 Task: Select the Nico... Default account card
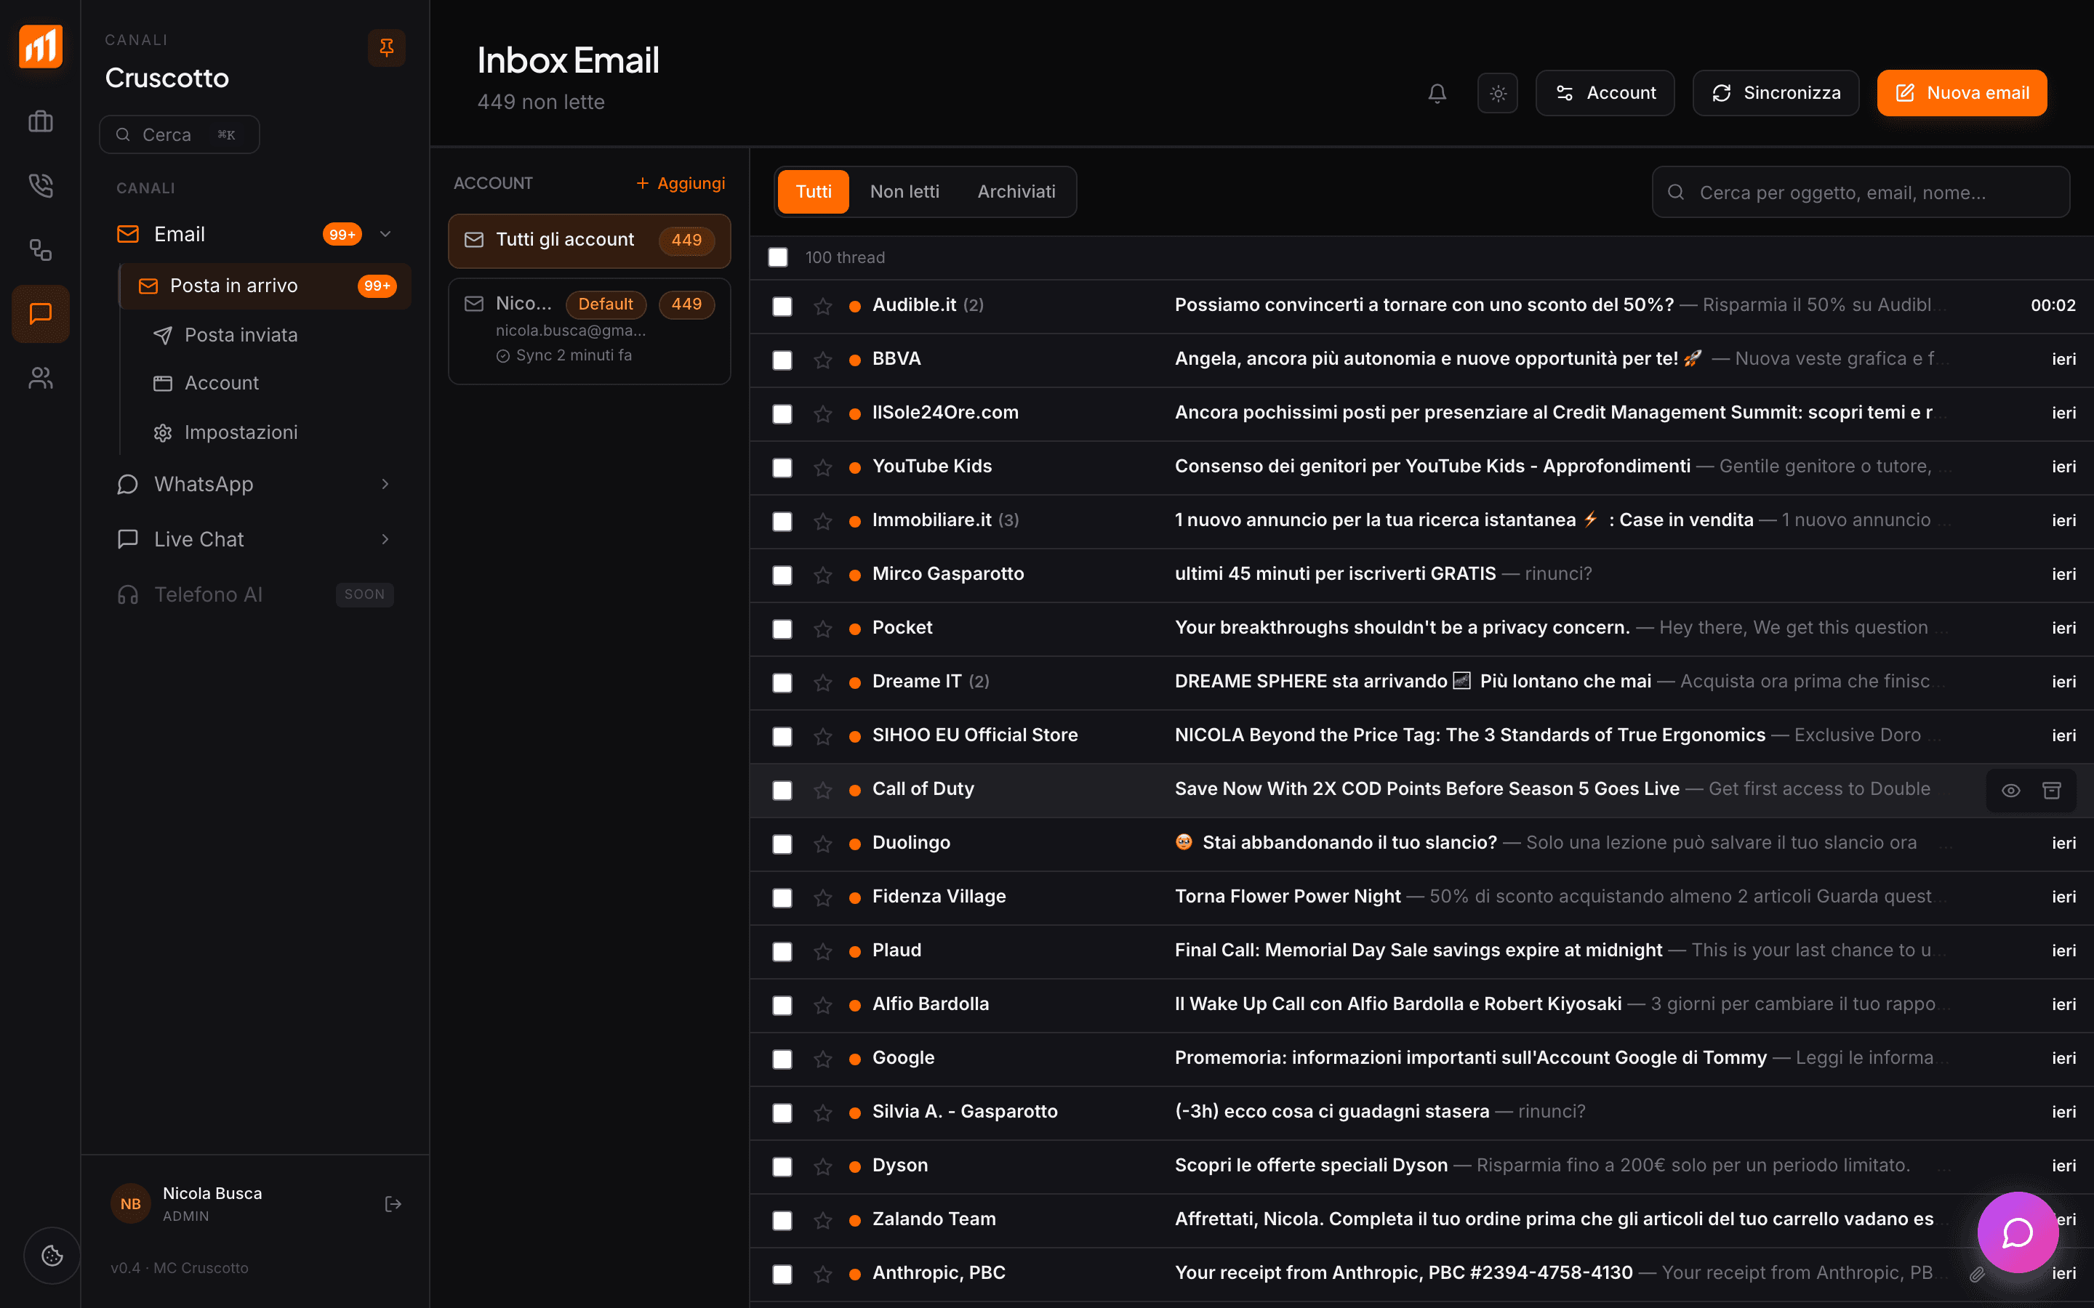[x=589, y=331]
